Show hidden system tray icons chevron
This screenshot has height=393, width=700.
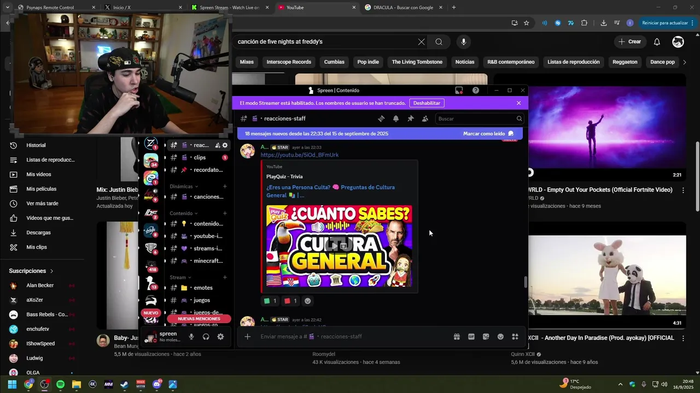tap(620, 384)
